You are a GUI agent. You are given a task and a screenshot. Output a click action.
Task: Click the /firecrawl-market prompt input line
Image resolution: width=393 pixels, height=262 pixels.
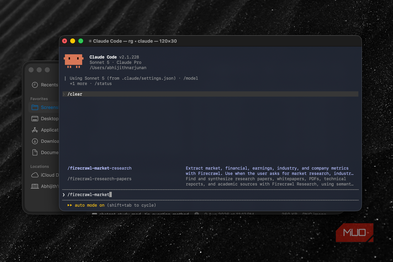pyautogui.click(x=210, y=195)
